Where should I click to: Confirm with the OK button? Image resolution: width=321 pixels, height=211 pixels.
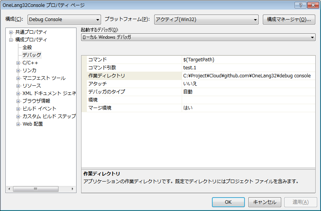228,202
